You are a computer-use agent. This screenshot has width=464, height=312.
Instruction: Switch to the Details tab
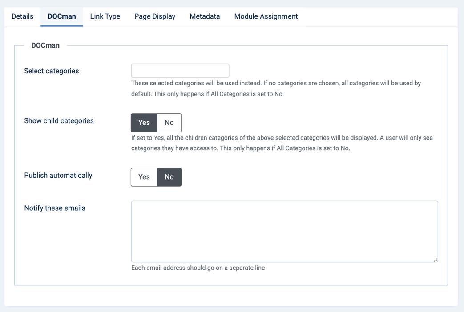[x=22, y=16]
